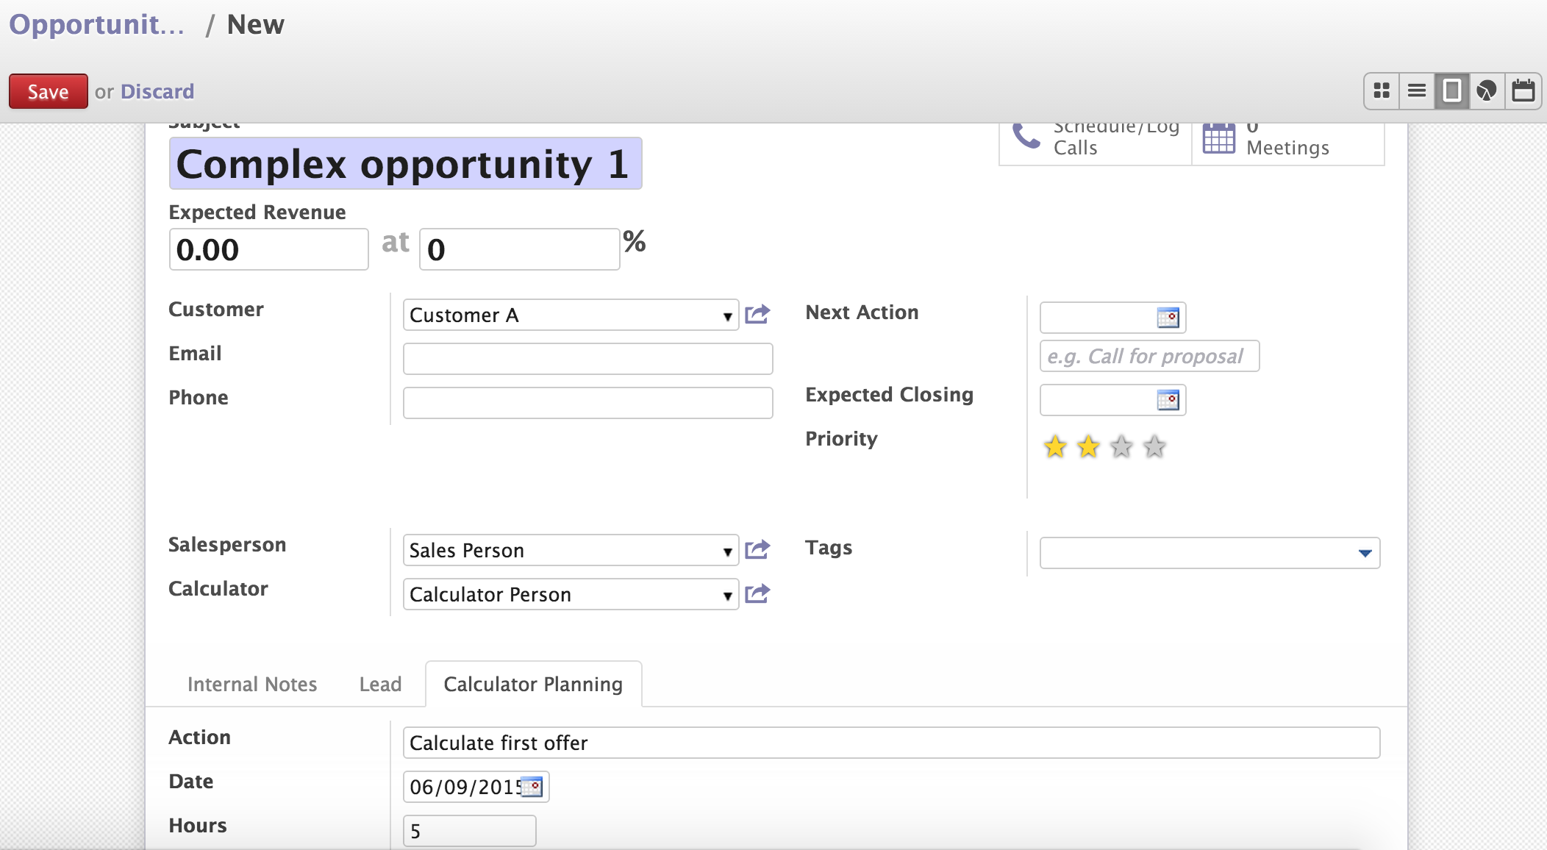Image resolution: width=1547 pixels, height=850 pixels.
Task: Click the Discard link
Action: point(157,91)
